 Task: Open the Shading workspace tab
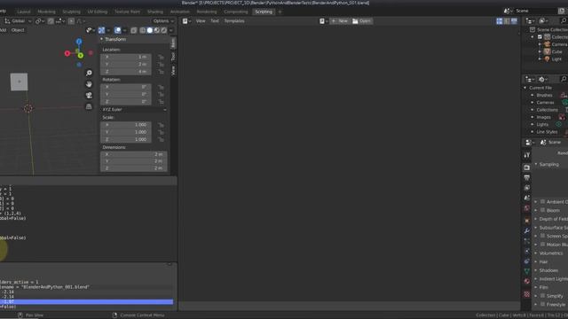[155, 12]
